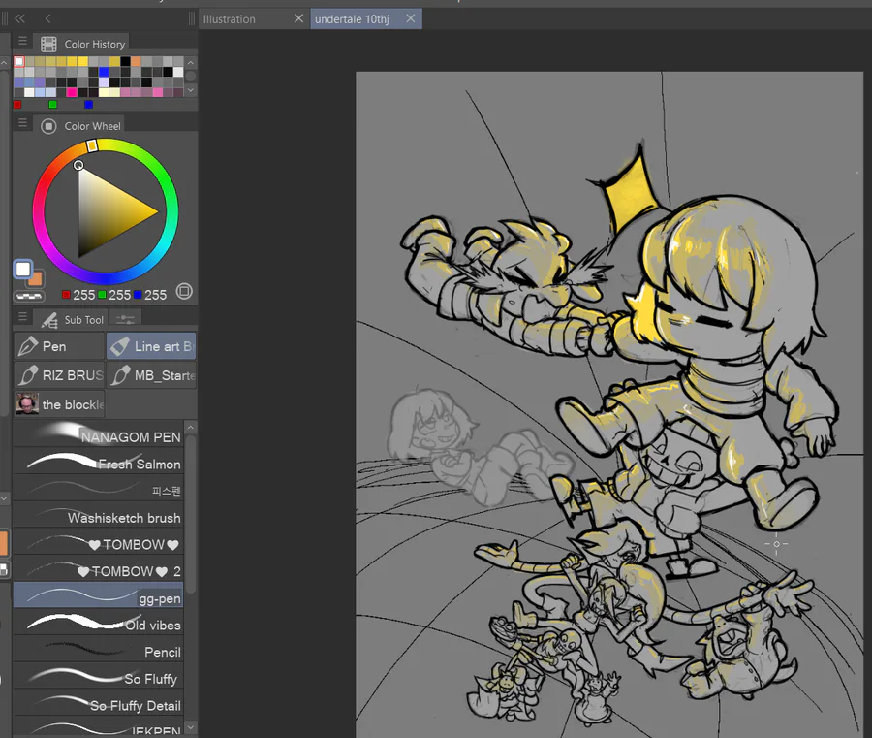Click the picker circle in the color triangle

[x=78, y=165]
